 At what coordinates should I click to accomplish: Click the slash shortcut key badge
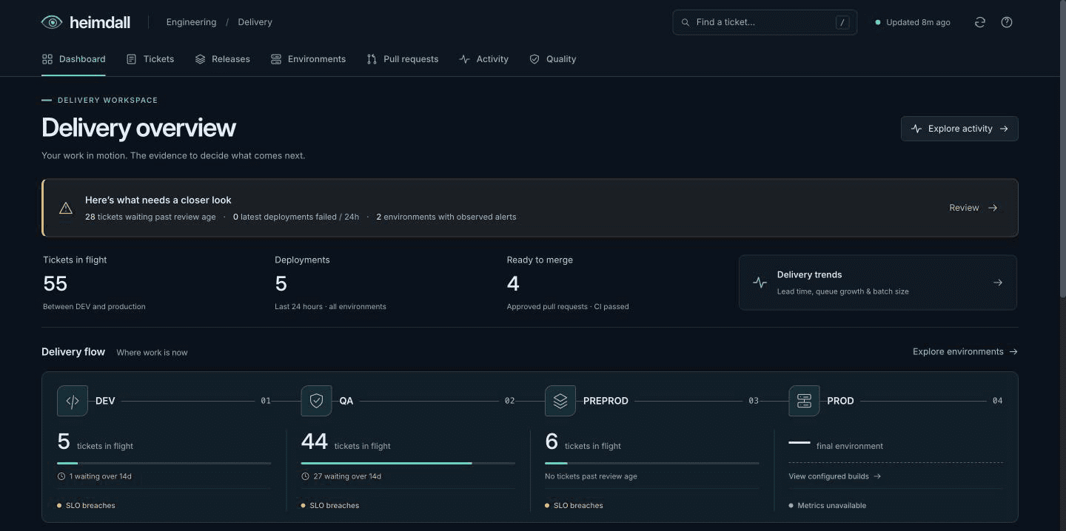(x=842, y=22)
